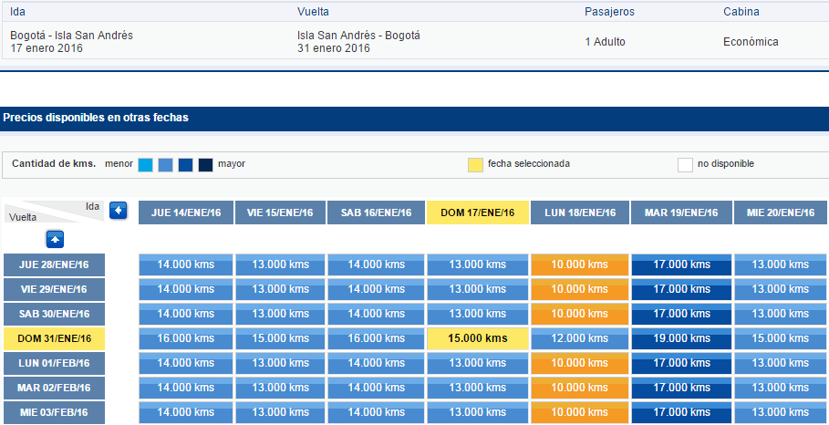Select return row MIE 03/FEB/16
Image resolution: width=829 pixels, height=425 pixels.
point(54,412)
